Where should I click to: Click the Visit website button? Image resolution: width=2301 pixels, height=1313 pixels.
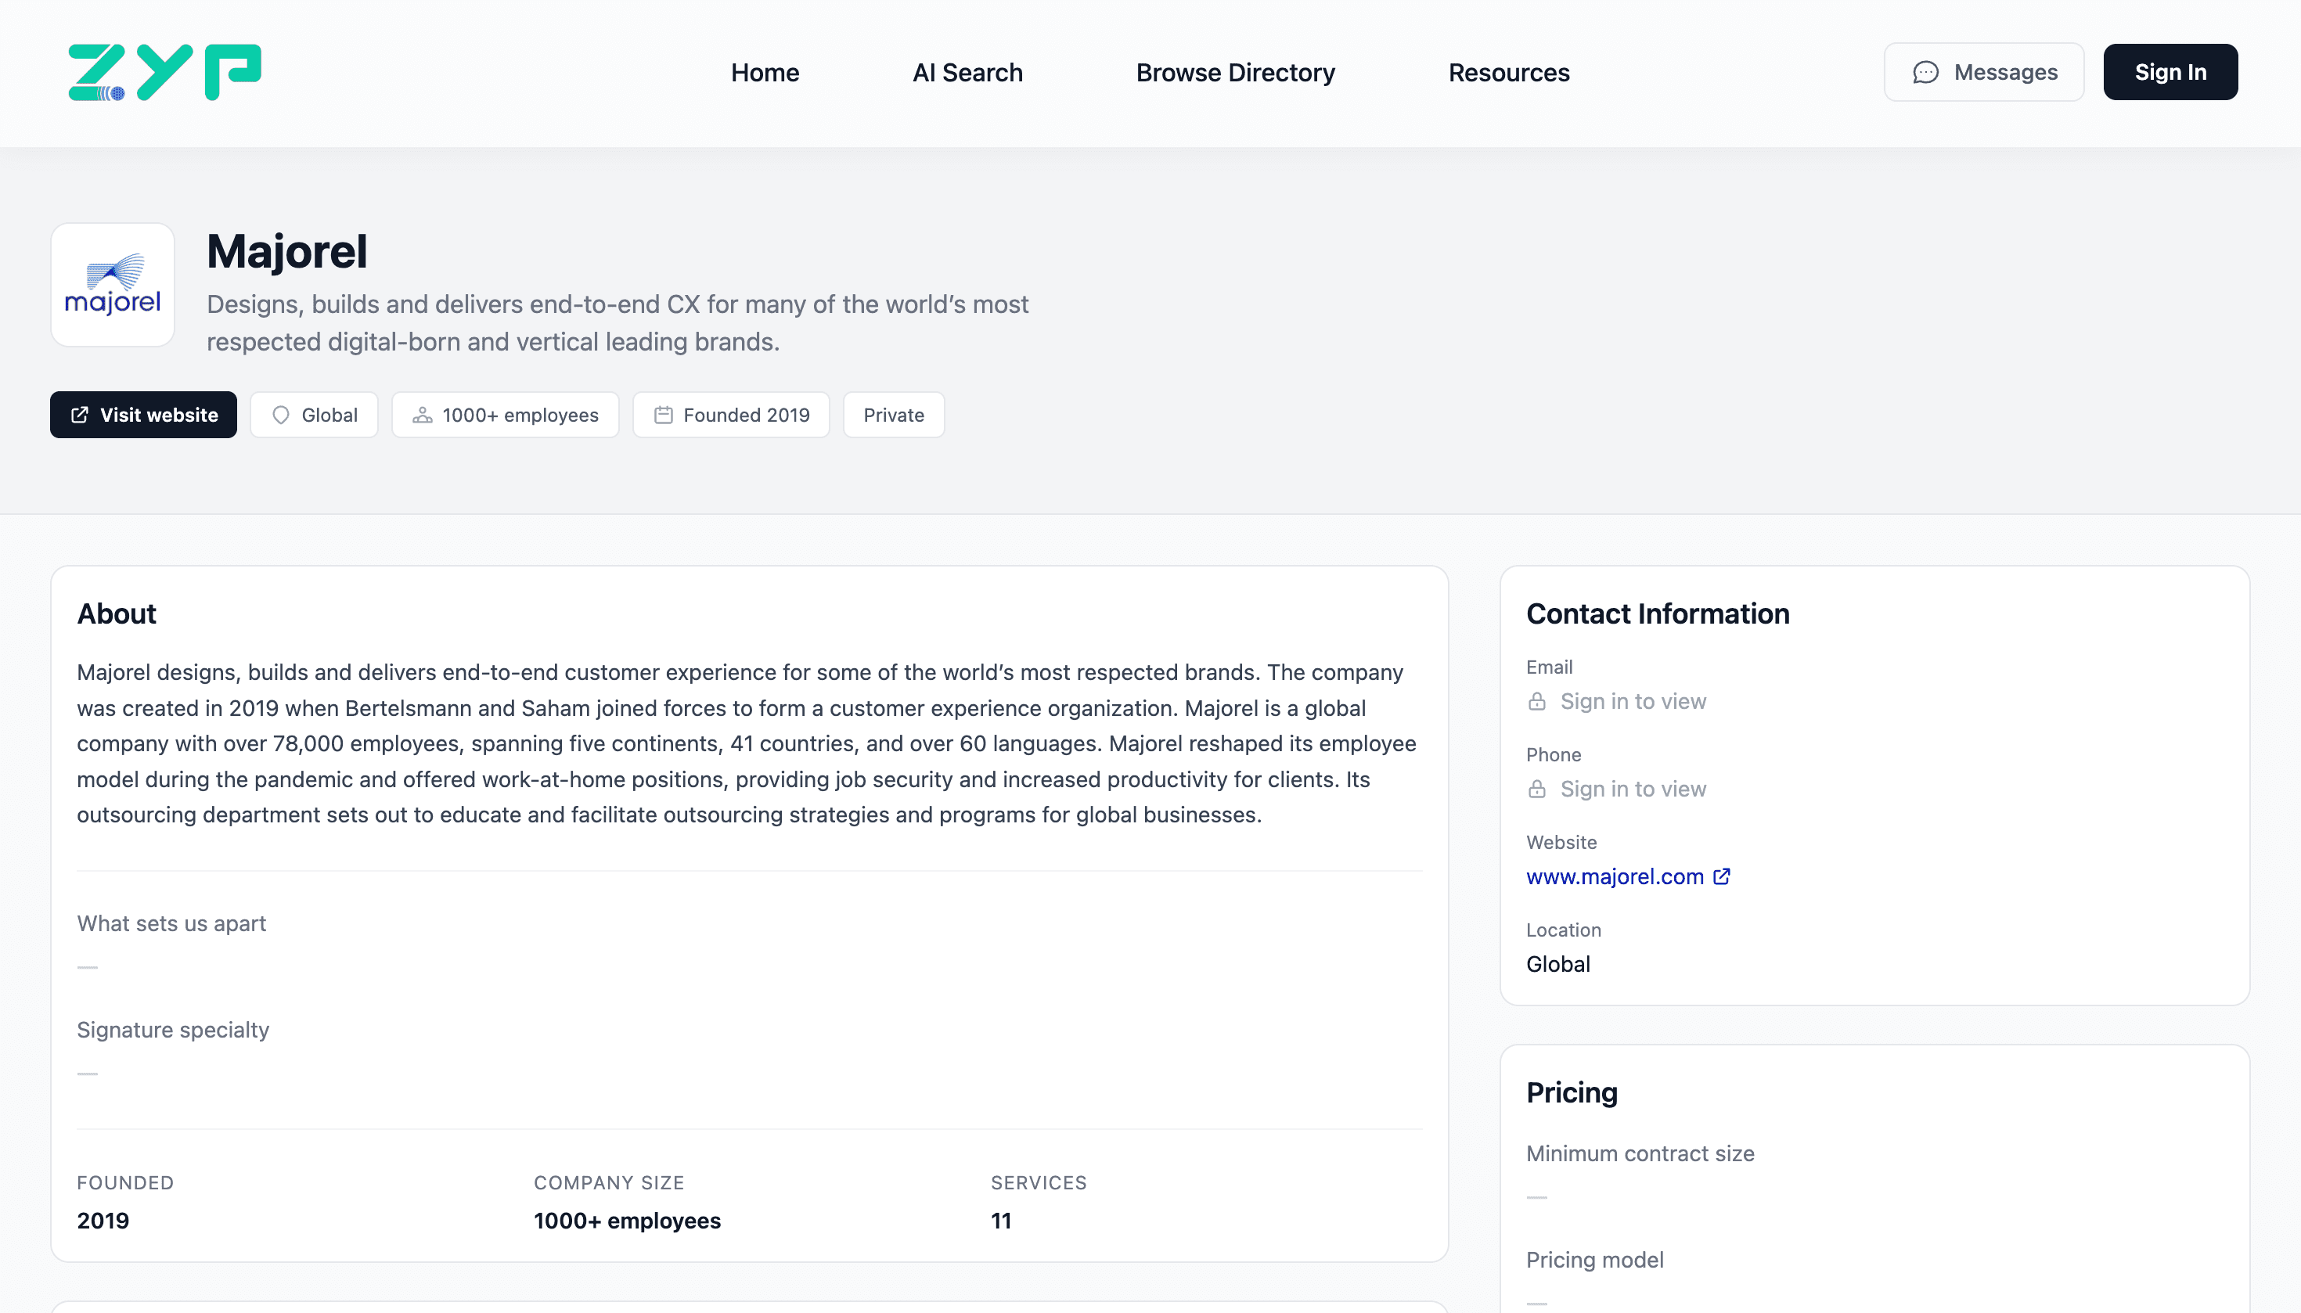point(143,415)
